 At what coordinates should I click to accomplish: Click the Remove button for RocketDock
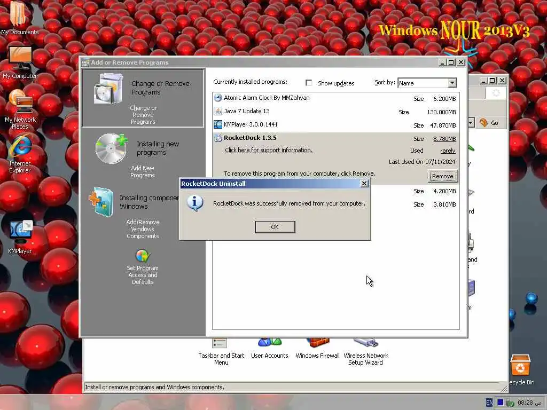point(442,176)
